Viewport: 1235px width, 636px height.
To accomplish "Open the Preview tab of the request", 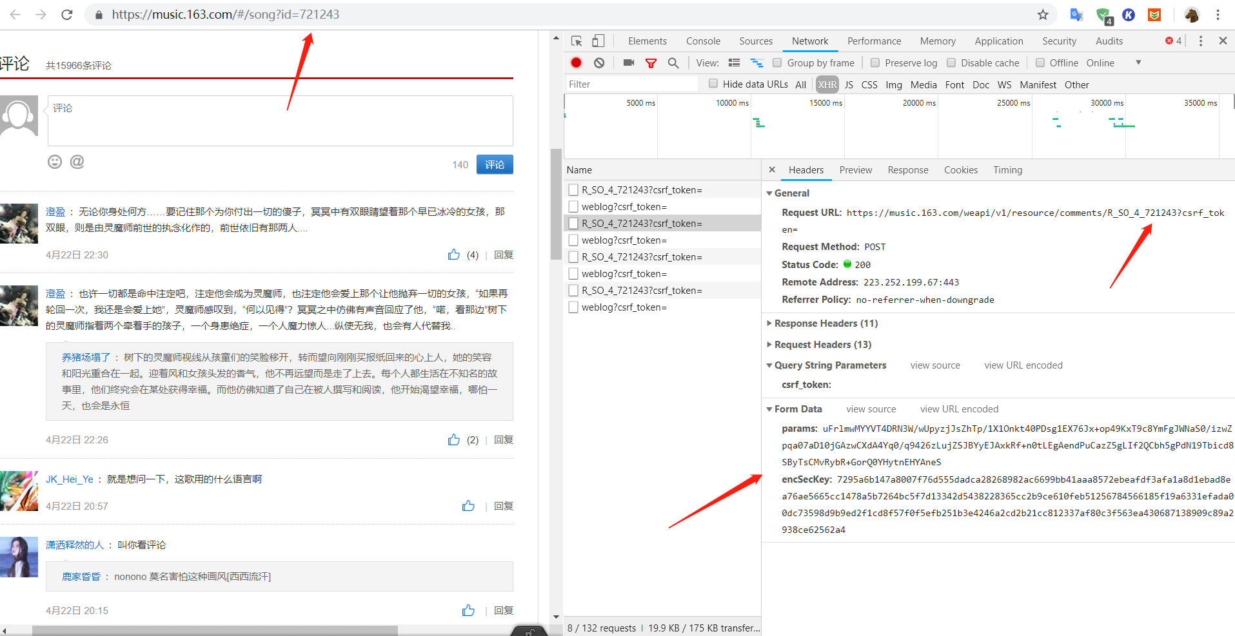I will coord(855,170).
